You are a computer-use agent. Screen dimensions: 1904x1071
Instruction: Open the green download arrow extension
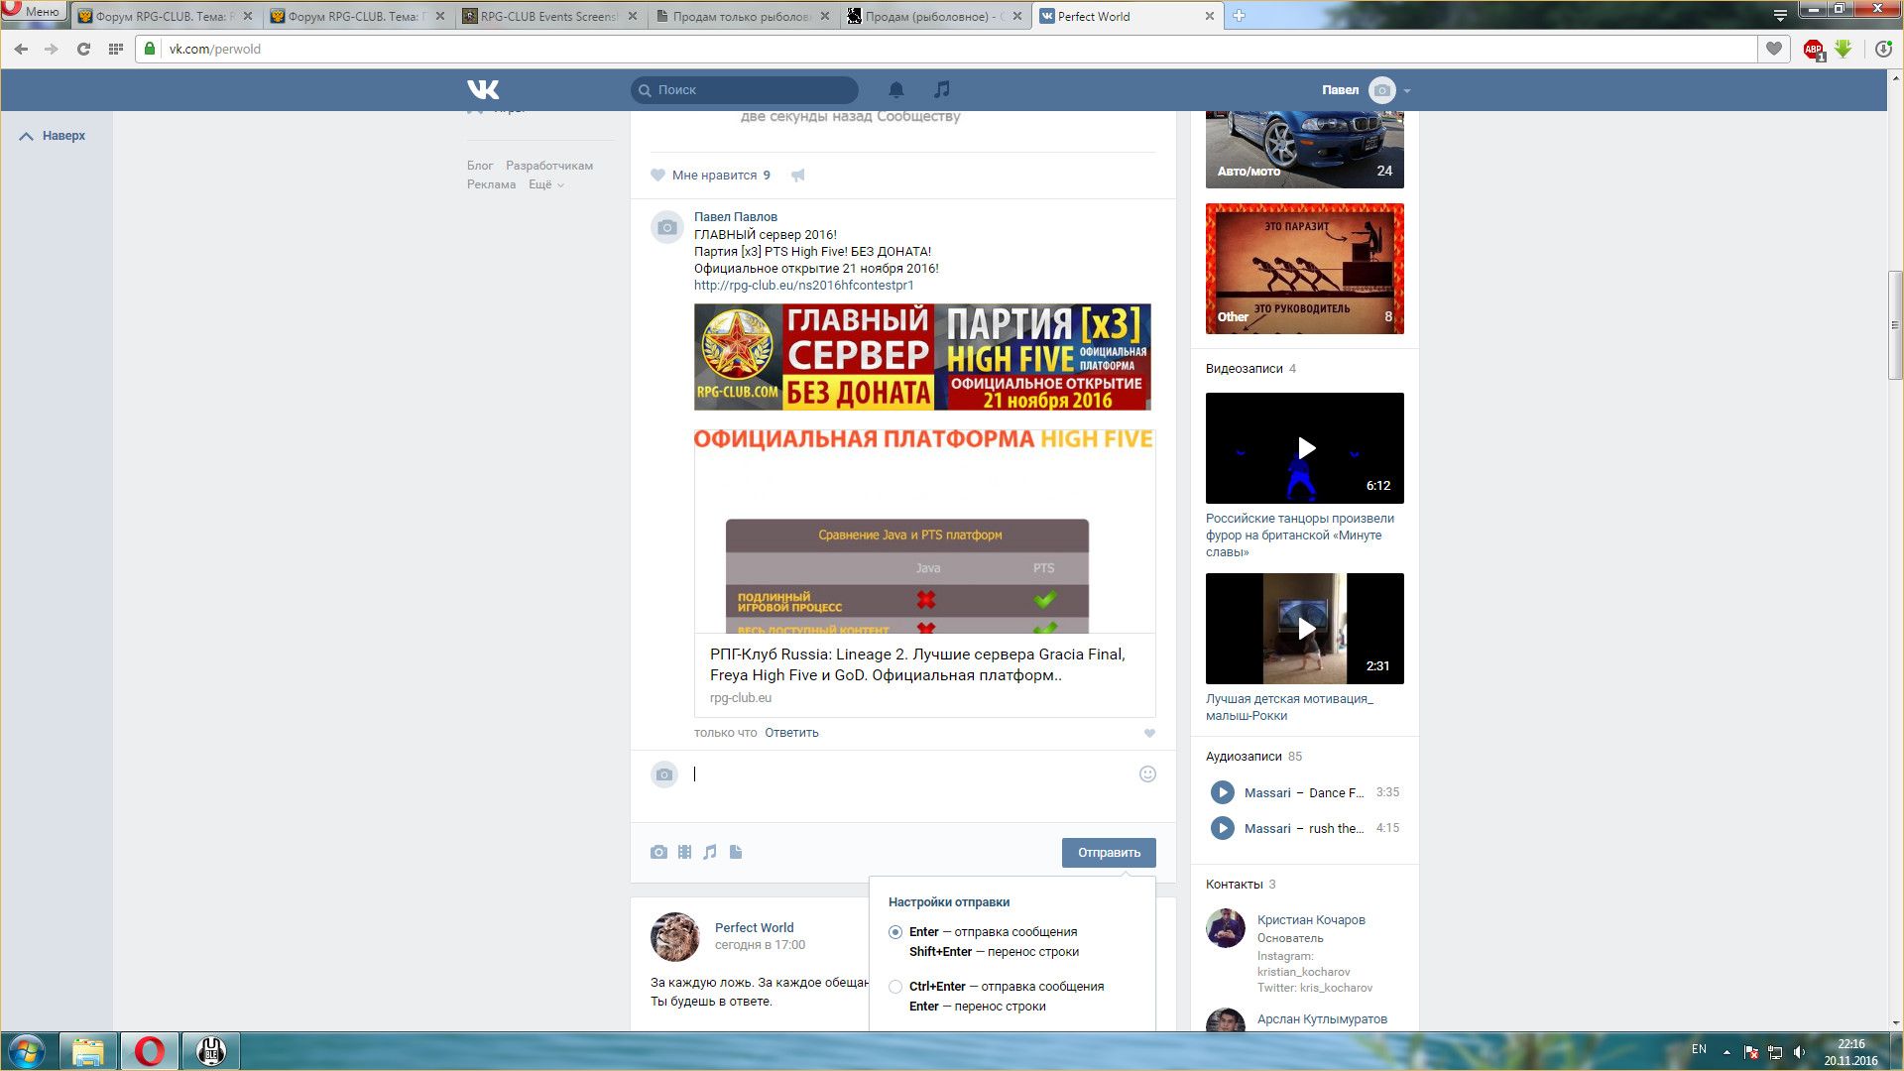[1844, 49]
